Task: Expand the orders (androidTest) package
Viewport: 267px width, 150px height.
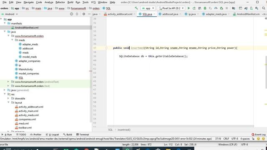Action: [x=8, y=82]
